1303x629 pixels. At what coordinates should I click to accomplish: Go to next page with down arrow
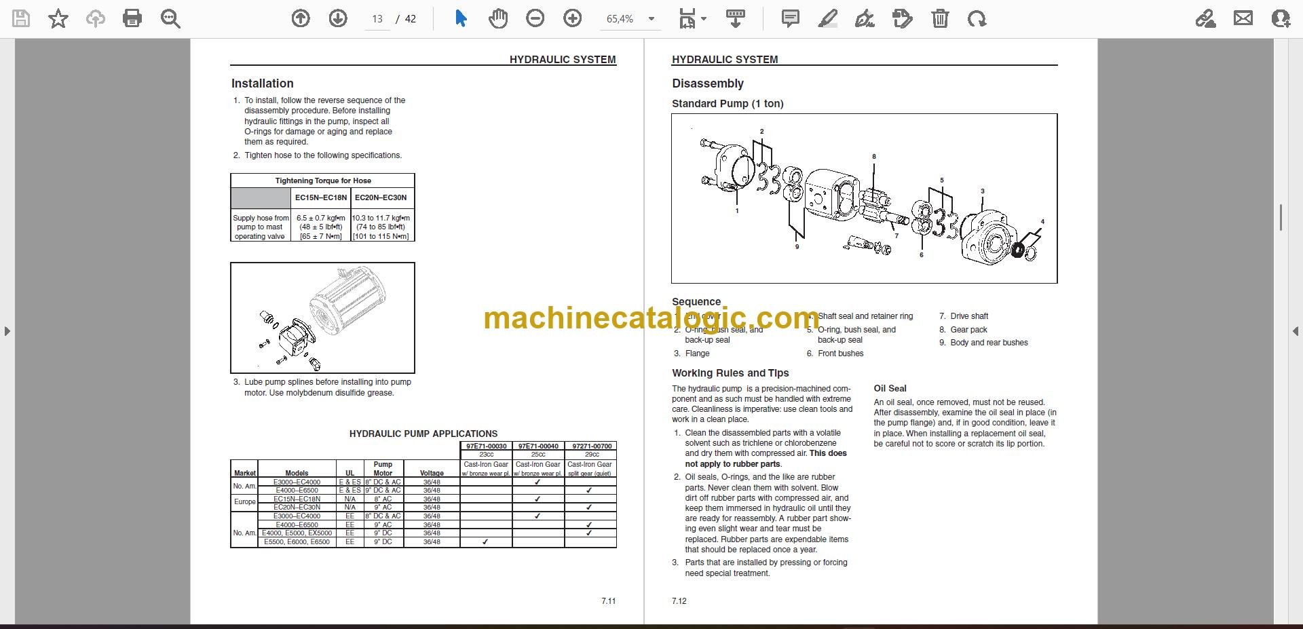pos(338,18)
